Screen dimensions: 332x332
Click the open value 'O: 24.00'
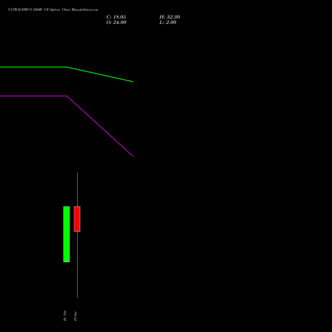[x=116, y=23]
